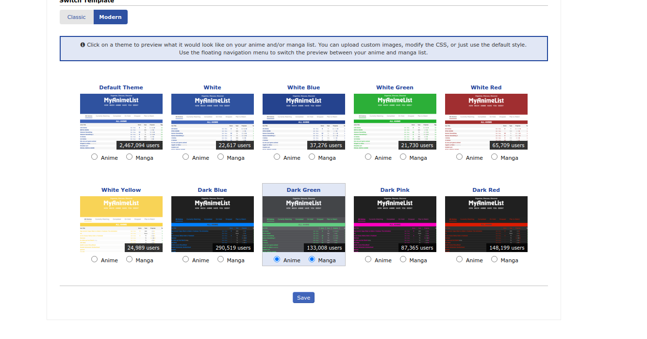Preview the White Yellow theme thumbnail
The width and height of the screenshot is (647, 339).
tap(121, 224)
